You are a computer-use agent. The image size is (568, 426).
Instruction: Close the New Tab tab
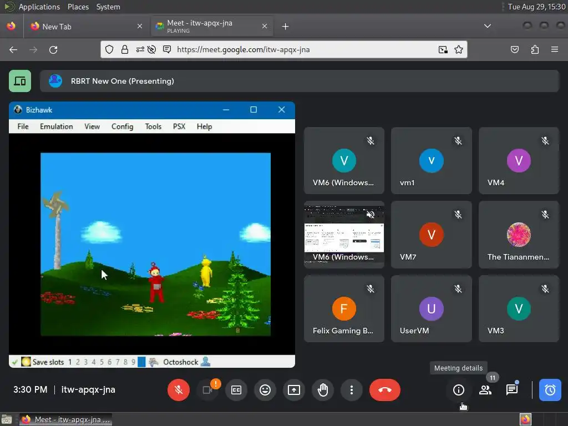coord(140,27)
